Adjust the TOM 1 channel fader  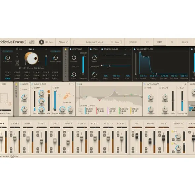41,141
